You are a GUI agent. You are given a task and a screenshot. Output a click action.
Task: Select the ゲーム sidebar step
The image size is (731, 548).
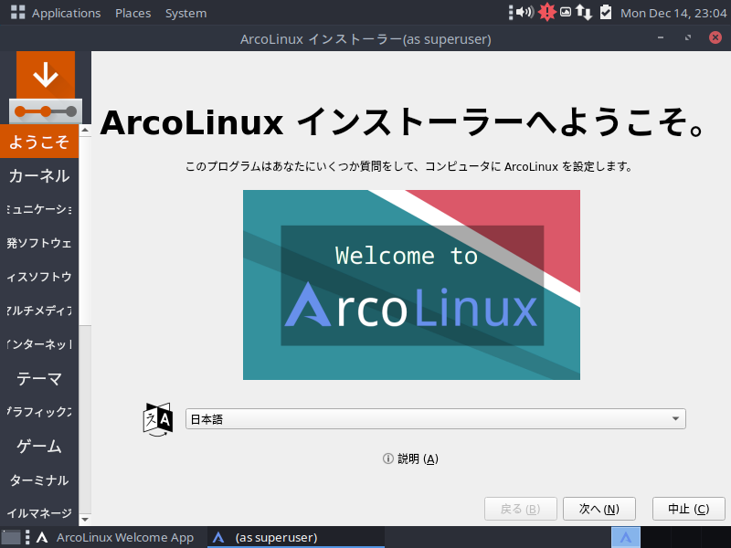(39, 446)
